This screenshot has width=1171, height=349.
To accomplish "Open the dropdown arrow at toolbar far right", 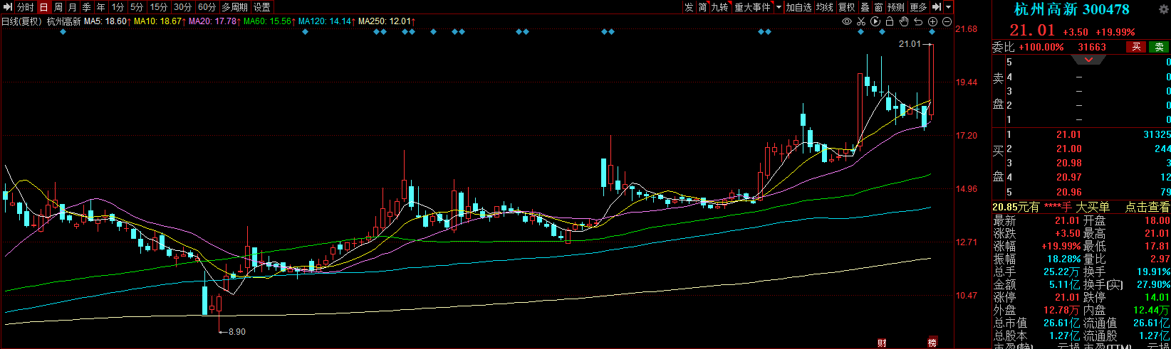I will [949, 7].
